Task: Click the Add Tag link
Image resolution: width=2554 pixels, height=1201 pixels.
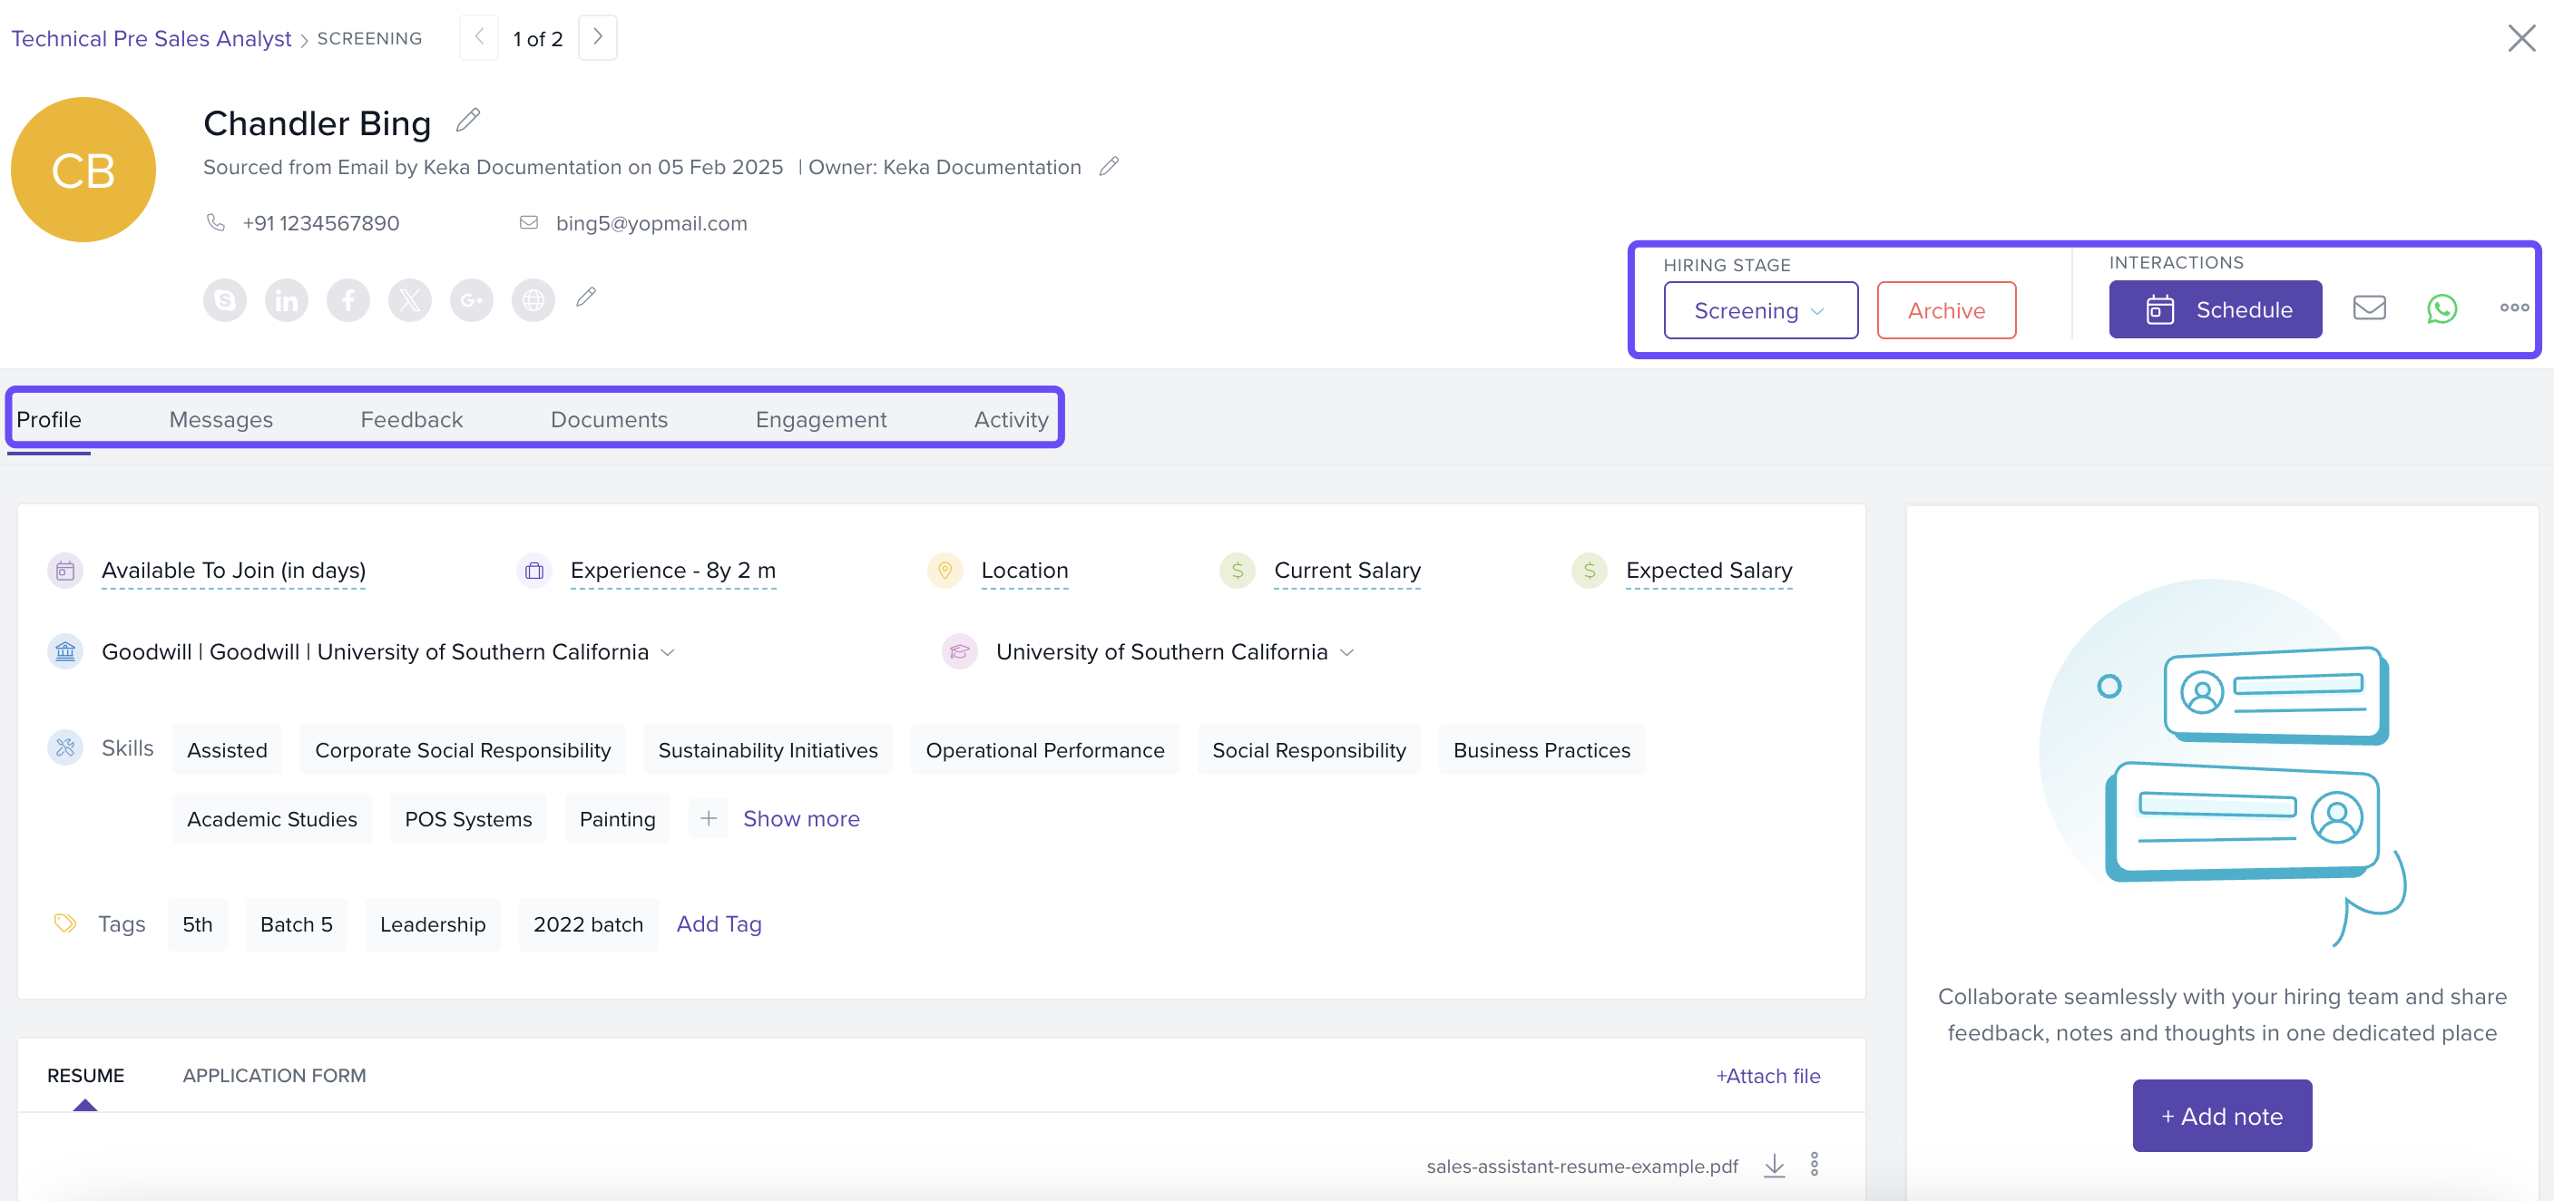Action: click(x=718, y=923)
